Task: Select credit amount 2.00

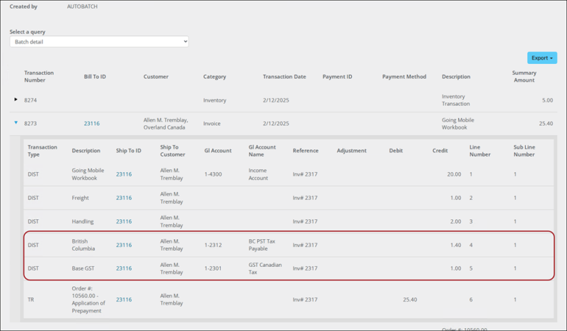Action: pyautogui.click(x=456, y=221)
